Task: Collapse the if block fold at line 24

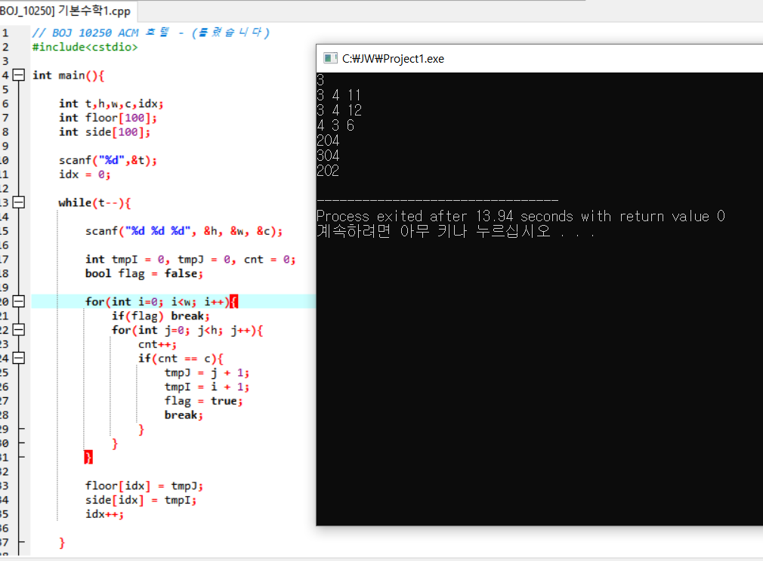Action: (18, 358)
